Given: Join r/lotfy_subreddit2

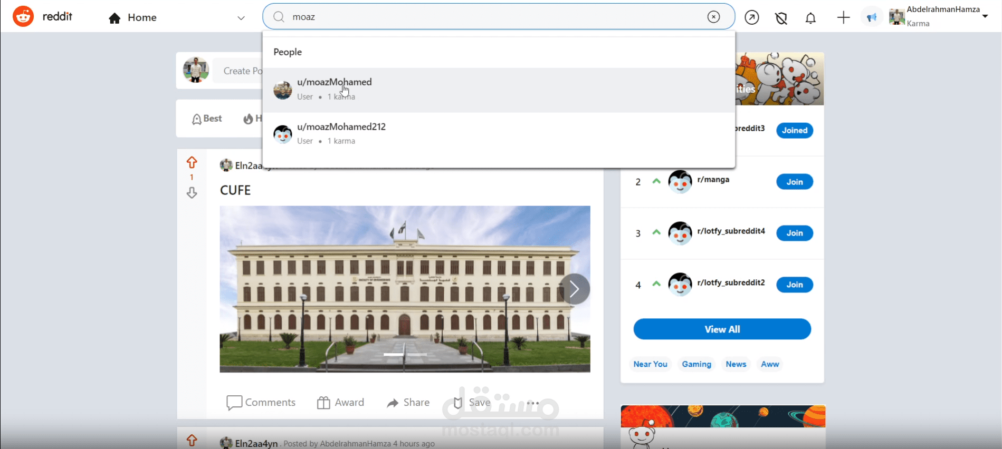Looking at the screenshot, I should (x=795, y=285).
